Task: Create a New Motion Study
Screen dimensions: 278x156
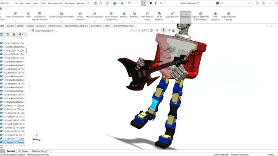Action: (x=147, y=16)
